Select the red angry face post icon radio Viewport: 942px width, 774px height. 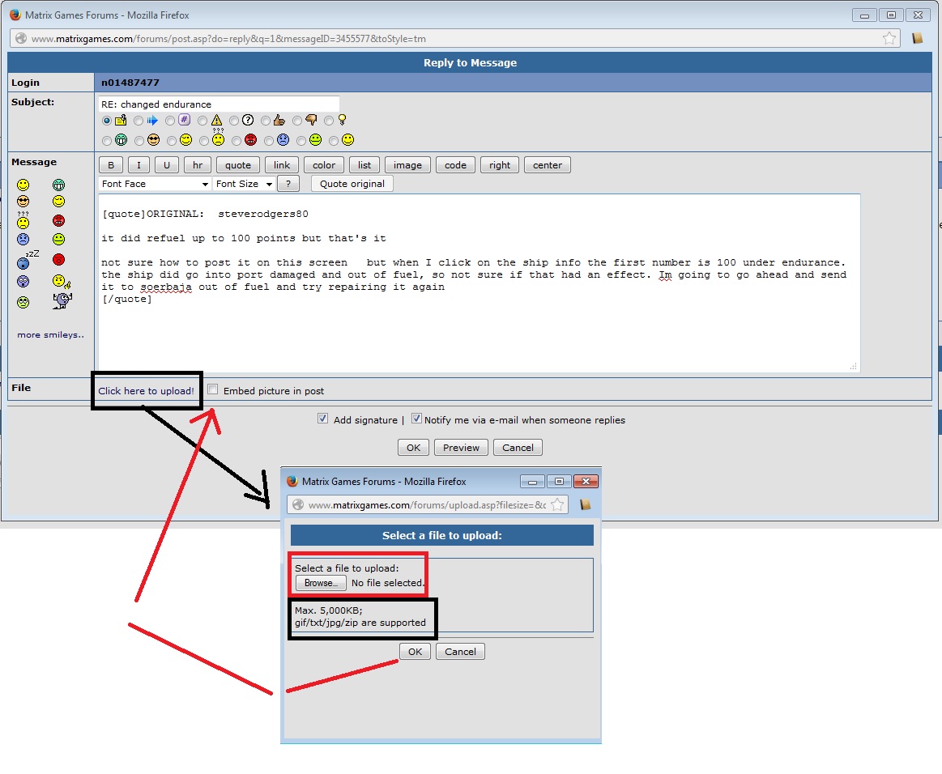(x=236, y=141)
